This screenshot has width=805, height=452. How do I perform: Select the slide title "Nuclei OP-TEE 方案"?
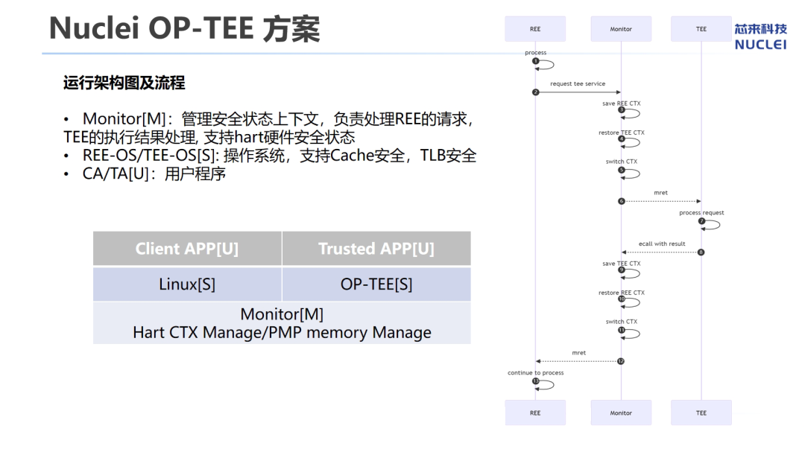(184, 28)
